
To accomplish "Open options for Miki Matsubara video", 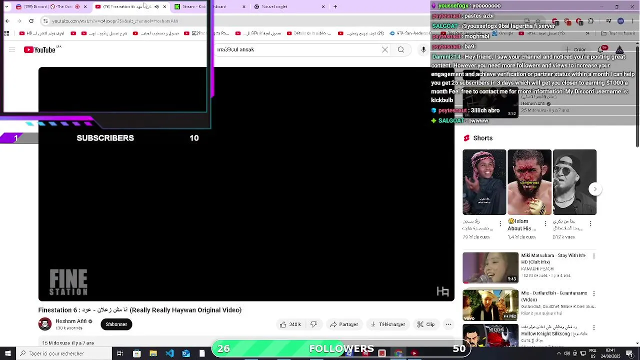I will tap(593, 256).
